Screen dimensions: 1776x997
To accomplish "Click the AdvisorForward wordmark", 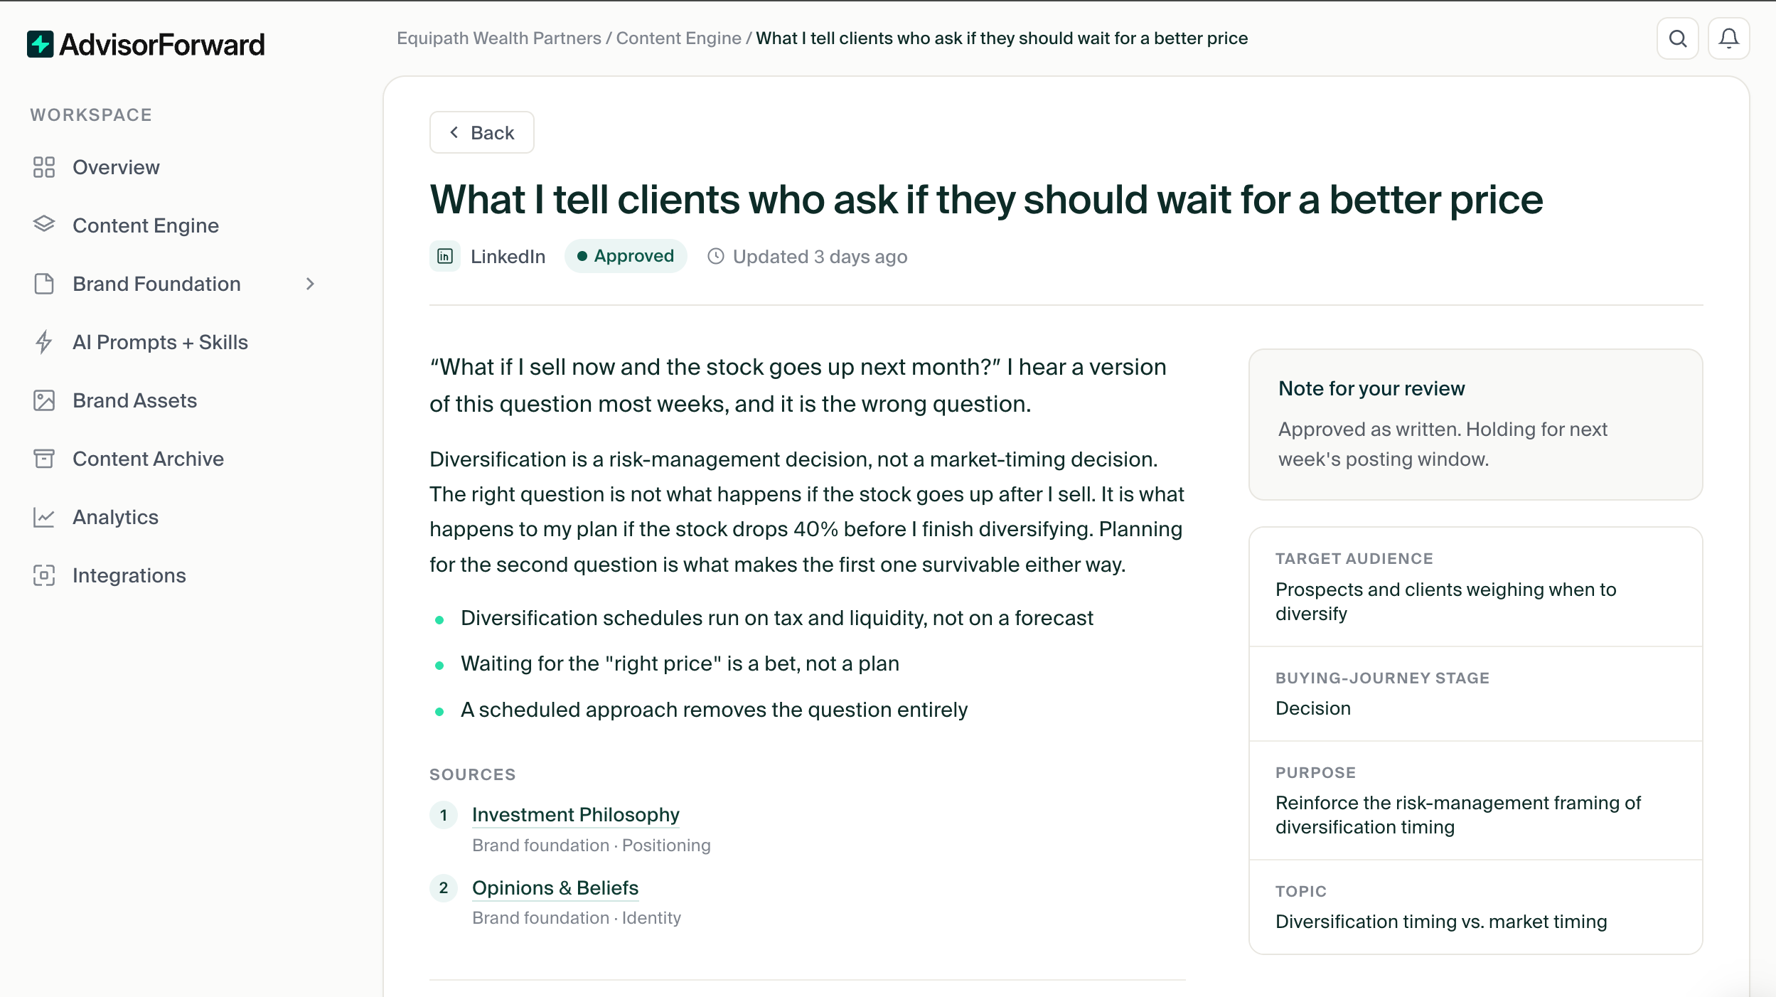I will pos(162,45).
